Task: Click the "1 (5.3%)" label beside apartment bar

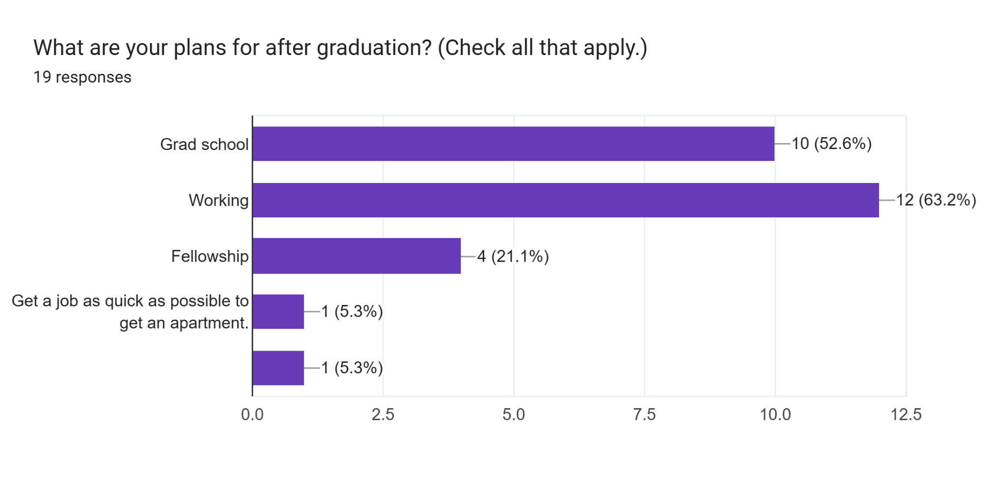Action: click(352, 311)
